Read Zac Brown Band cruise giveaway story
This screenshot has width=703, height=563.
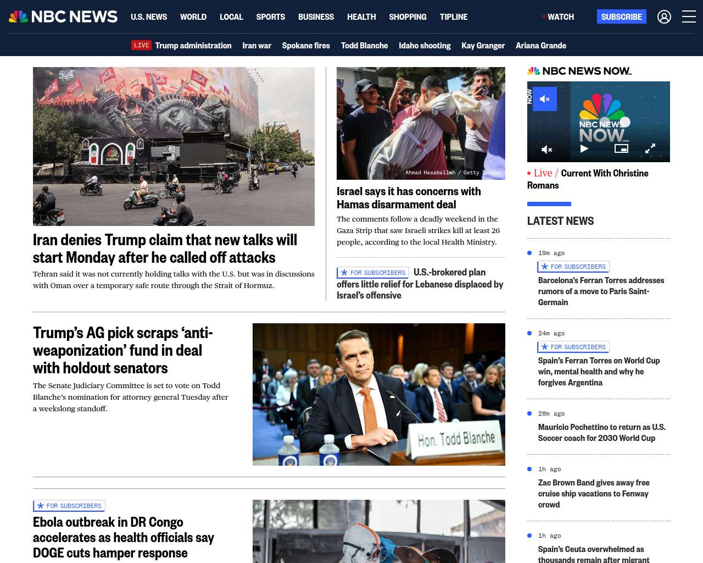click(594, 494)
